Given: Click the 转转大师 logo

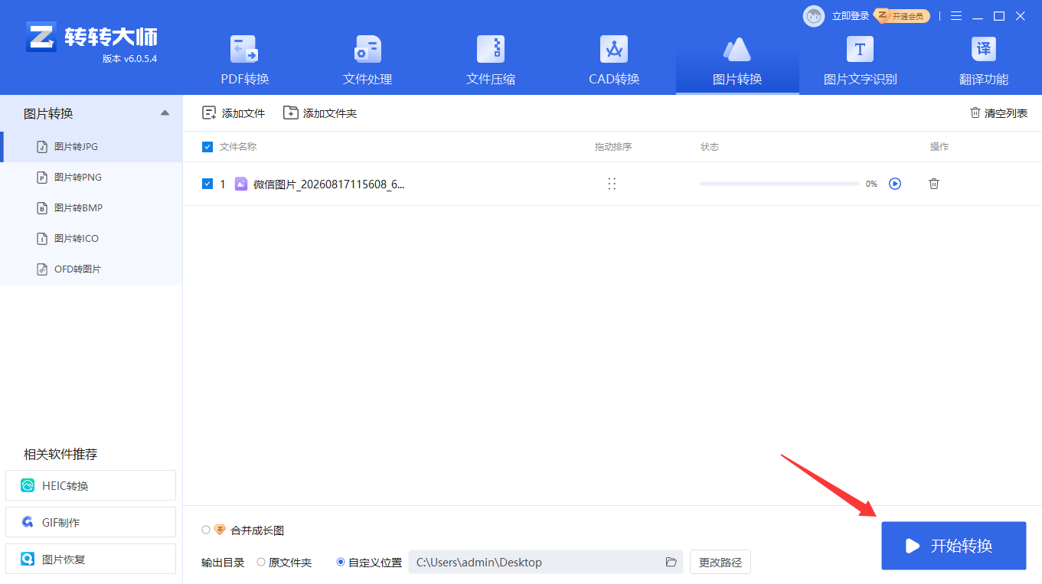Looking at the screenshot, I should tap(91, 37).
